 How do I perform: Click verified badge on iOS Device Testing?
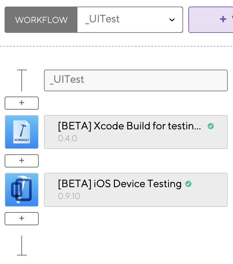tap(188, 184)
